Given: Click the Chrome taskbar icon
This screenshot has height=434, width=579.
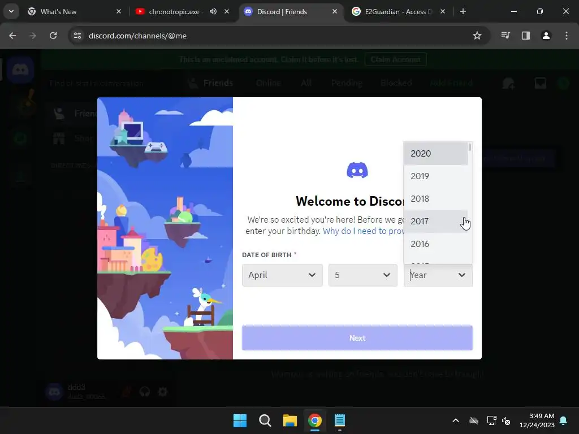Looking at the screenshot, I should (x=314, y=420).
